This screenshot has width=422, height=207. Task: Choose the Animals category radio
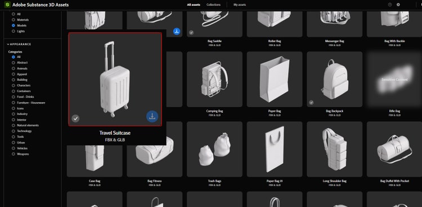click(x=14, y=68)
